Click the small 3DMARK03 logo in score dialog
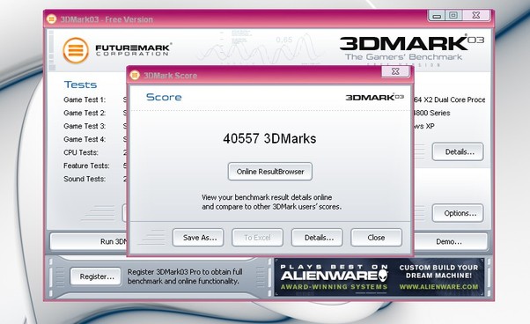This screenshot has height=324, width=530. pos(374,98)
